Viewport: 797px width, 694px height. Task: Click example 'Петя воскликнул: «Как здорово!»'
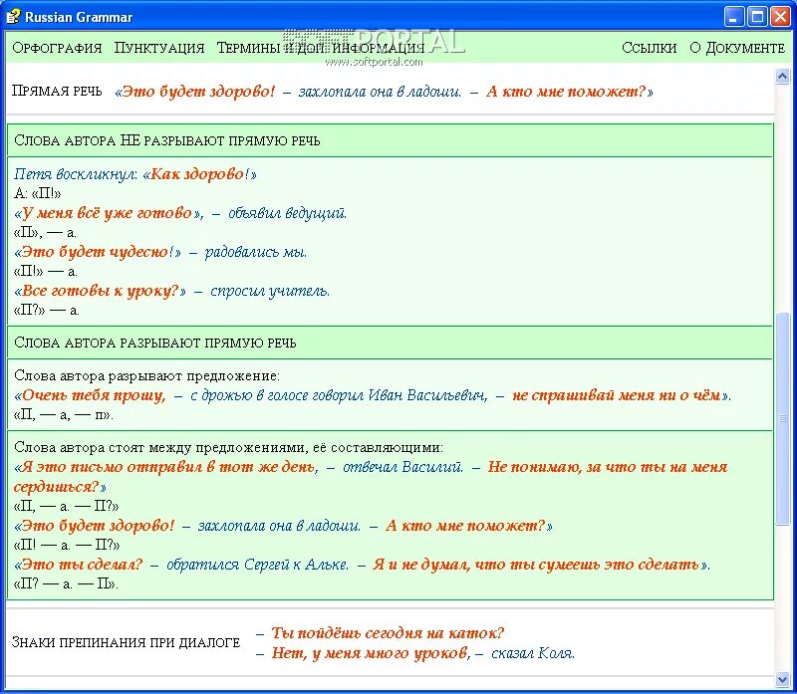click(x=135, y=174)
